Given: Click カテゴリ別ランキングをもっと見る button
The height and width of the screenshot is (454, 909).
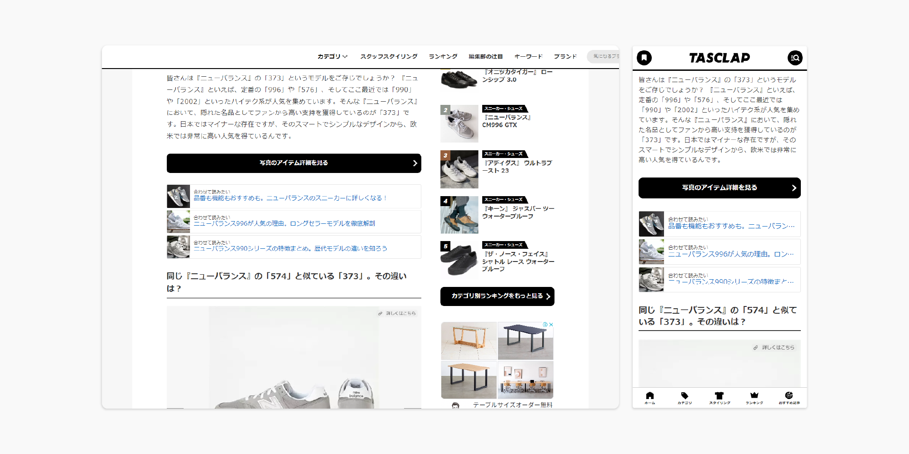Looking at the screenshot, I should point(497,296).
